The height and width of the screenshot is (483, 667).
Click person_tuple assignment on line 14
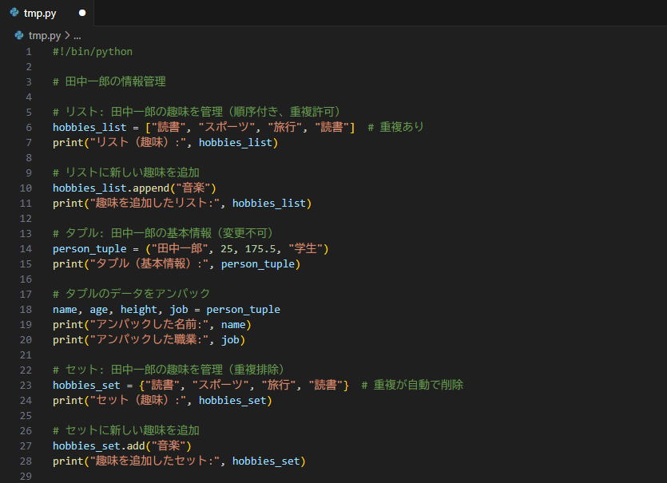[191, 249]
